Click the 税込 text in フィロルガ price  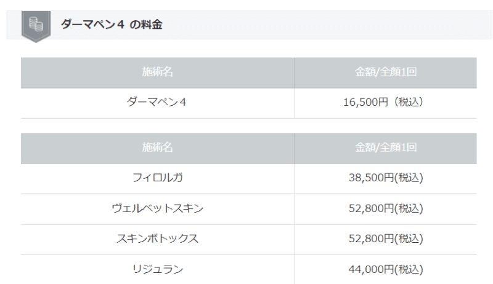(x=409, y=178)
